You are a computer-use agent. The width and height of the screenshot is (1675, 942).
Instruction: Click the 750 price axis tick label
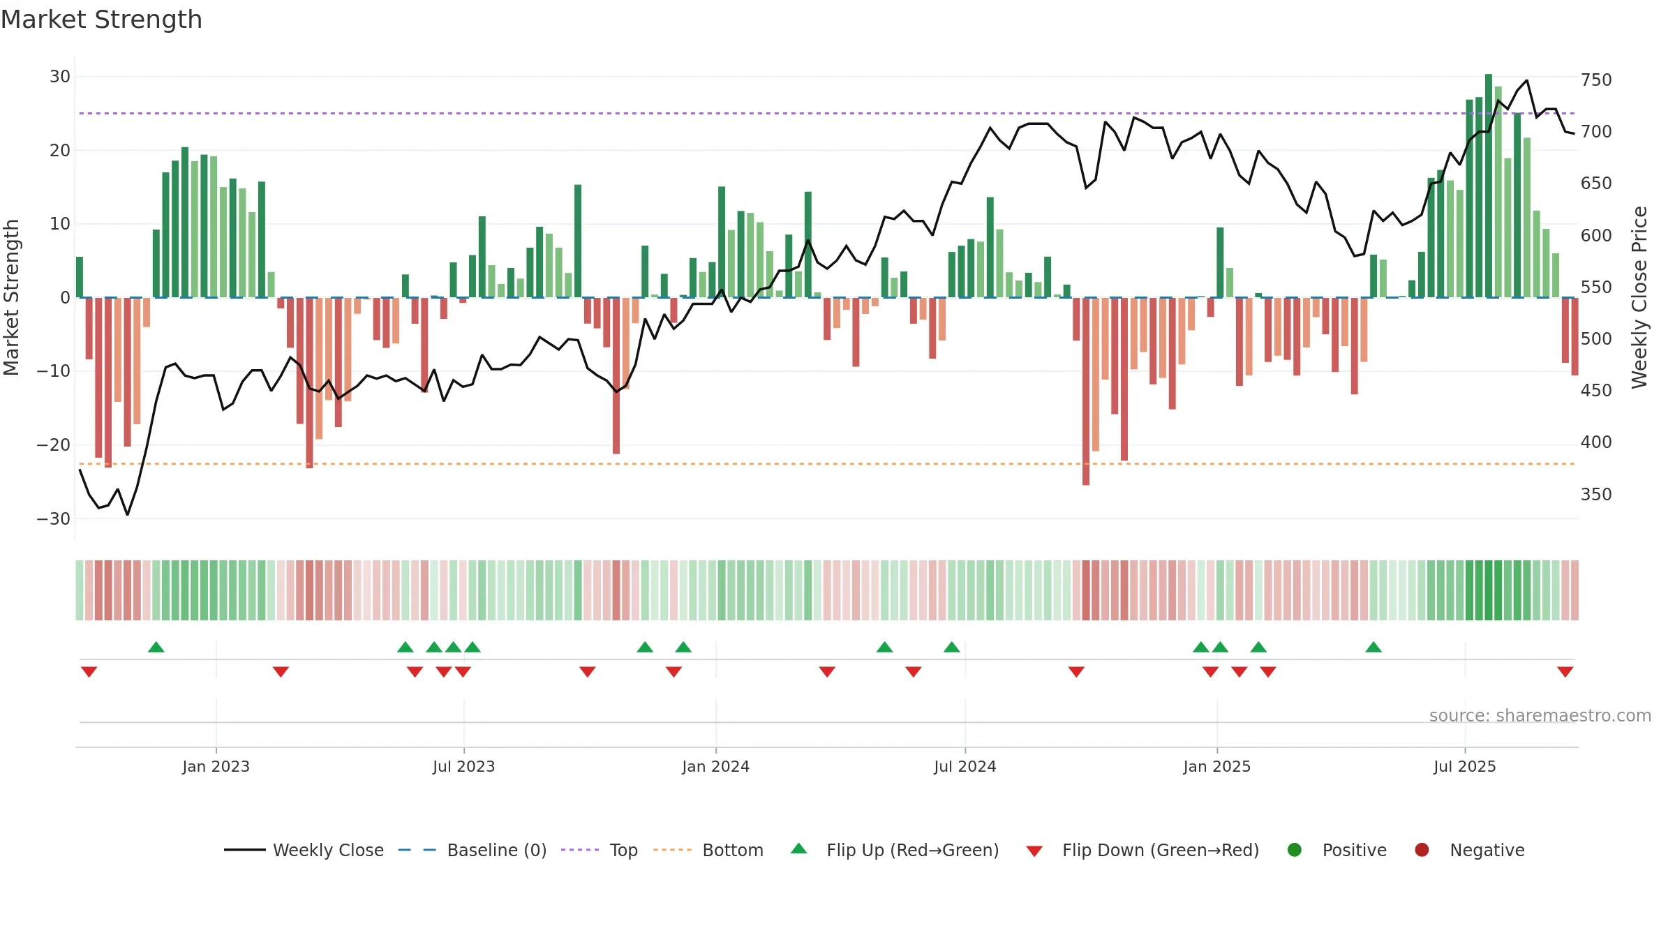[x=1596, y=80]
